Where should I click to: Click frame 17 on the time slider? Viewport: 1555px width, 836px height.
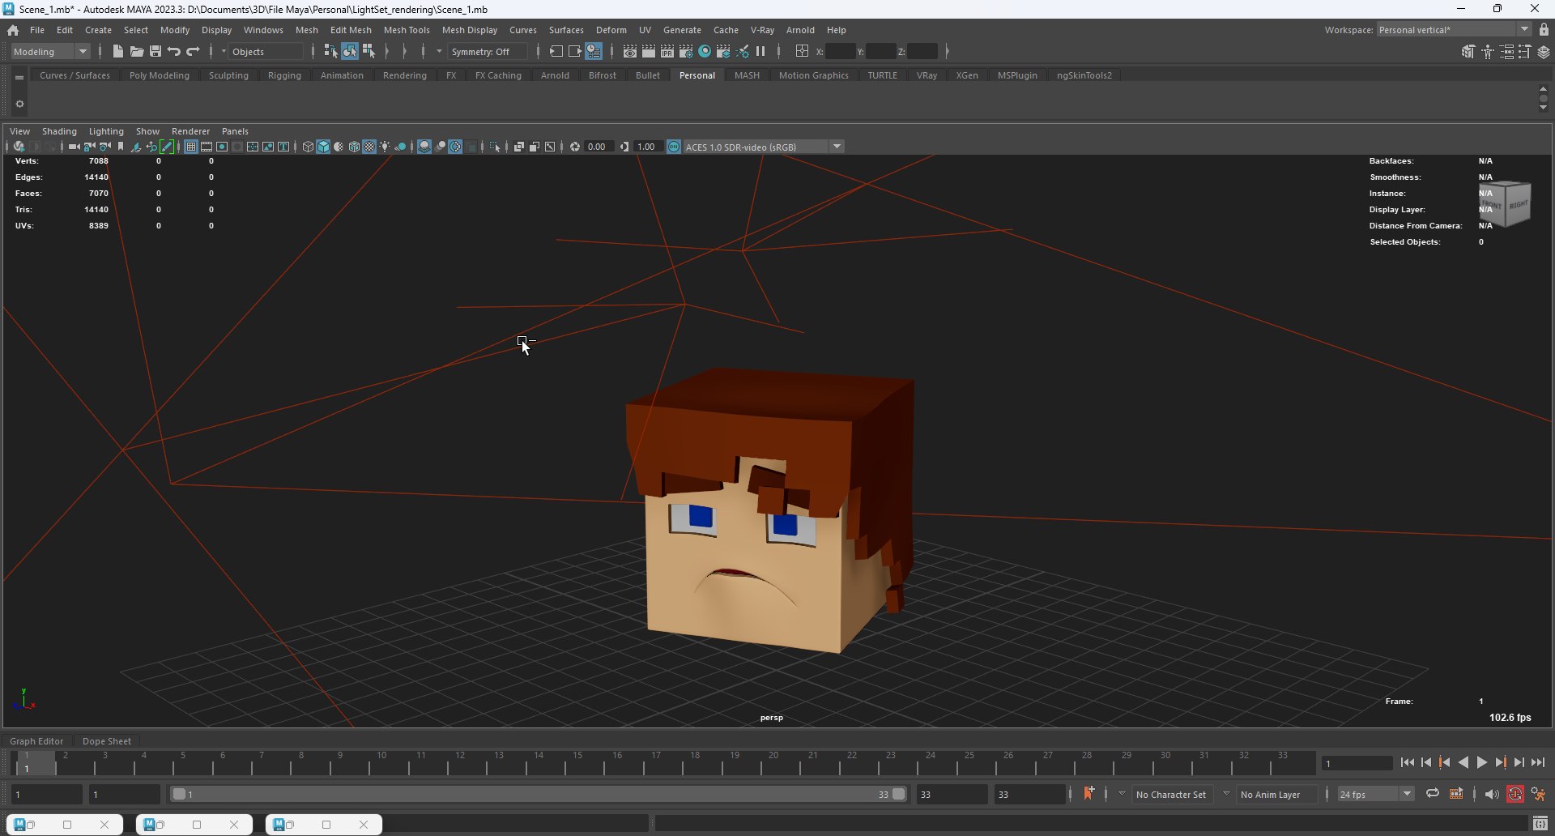coord(654,762)
